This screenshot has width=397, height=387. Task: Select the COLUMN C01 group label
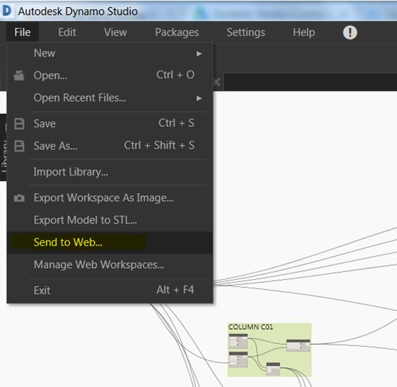[x=251, y=327]
